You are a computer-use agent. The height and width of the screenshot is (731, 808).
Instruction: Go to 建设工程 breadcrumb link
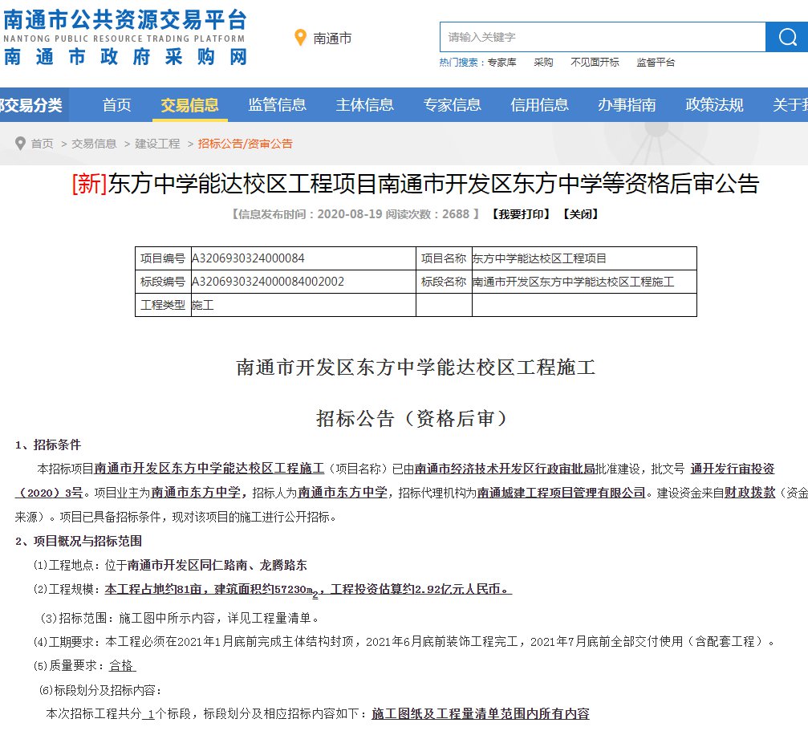(157, 144)
